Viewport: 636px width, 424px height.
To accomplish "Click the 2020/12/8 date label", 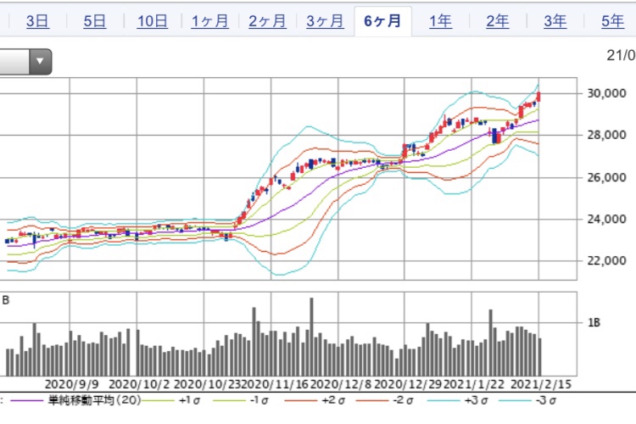I will click(x=341, y=384).
